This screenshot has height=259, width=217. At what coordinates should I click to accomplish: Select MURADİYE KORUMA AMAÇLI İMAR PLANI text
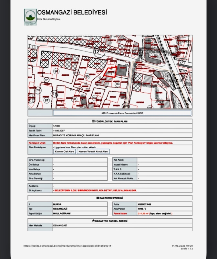76,135
